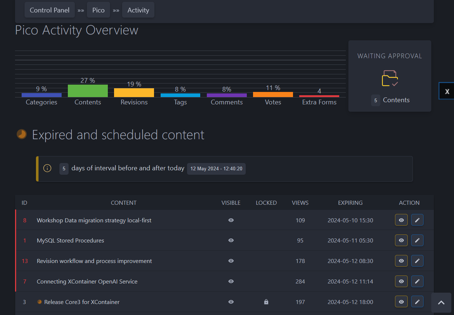The width and height of the screenshot is (454, 315).
Task: Close the side panel with X button
Action: [447, 92]
